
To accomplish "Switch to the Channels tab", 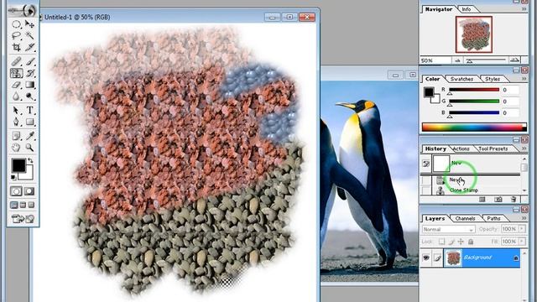I will point(465,218).
